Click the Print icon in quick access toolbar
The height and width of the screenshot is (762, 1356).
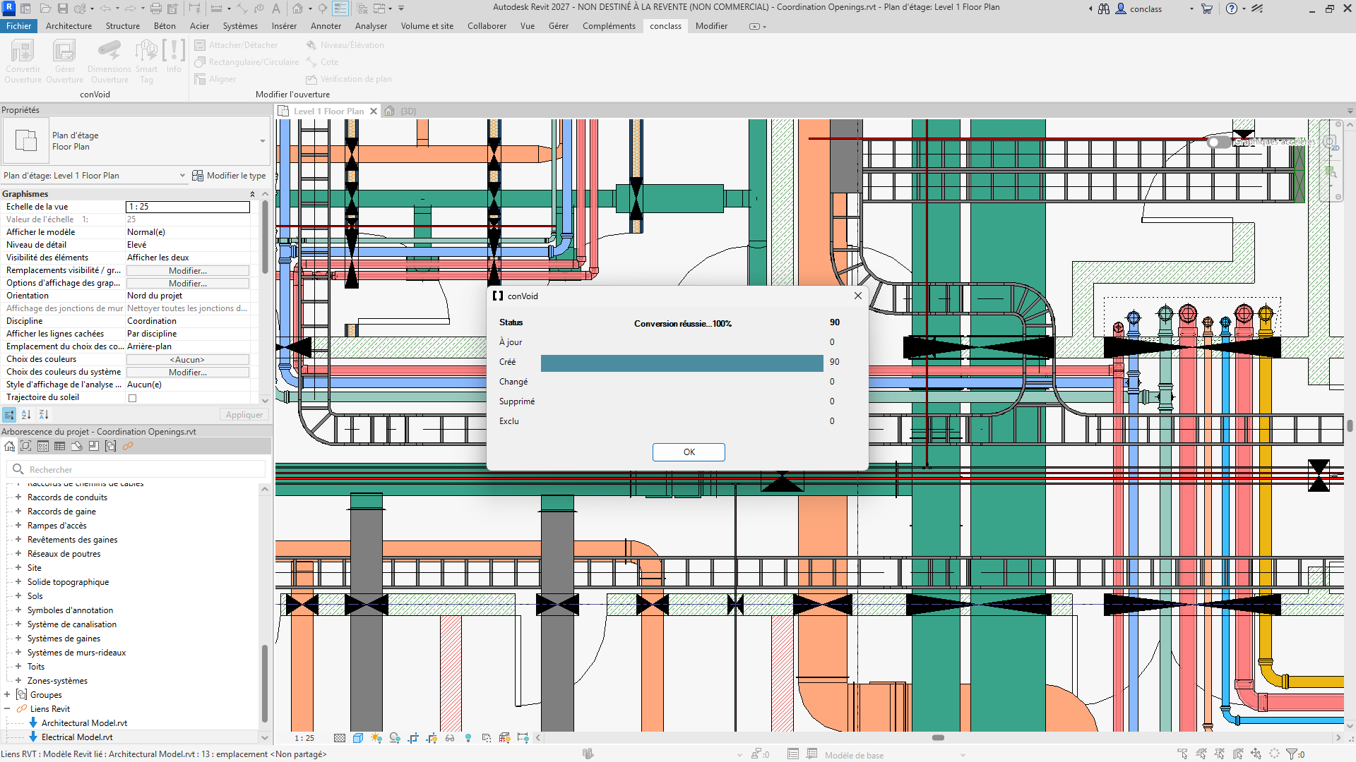(156, 8)
